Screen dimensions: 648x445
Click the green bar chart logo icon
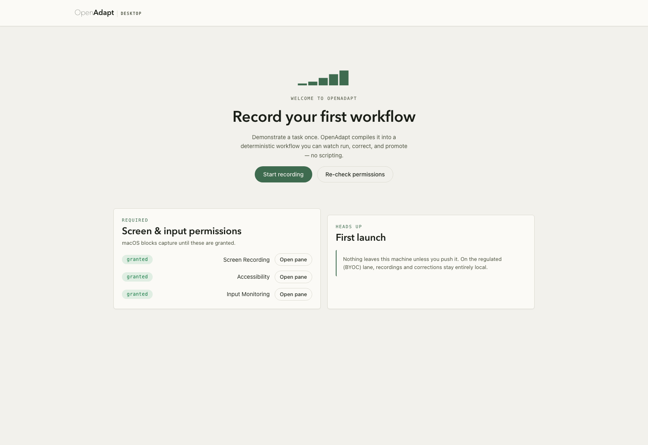coord(323,78)
